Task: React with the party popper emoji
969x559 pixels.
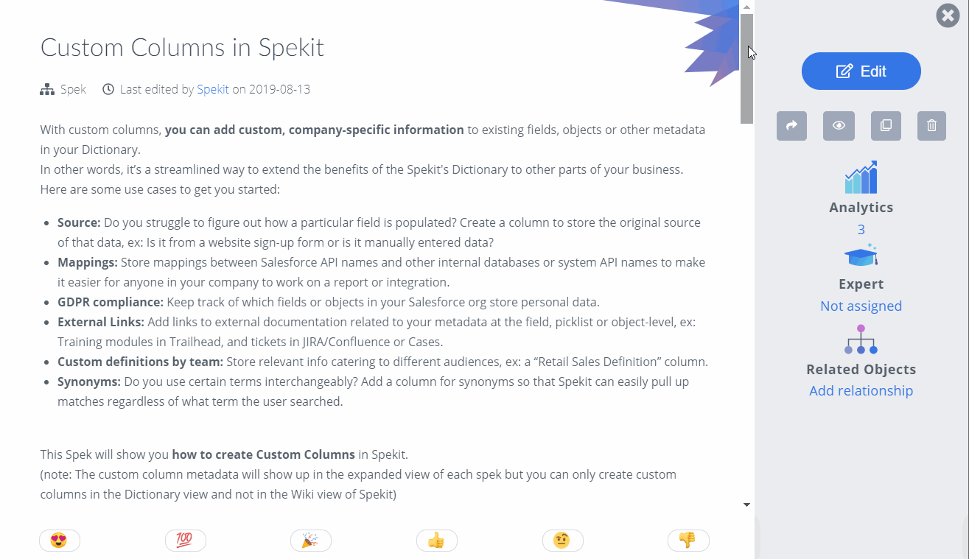Action: coord(311,541)
